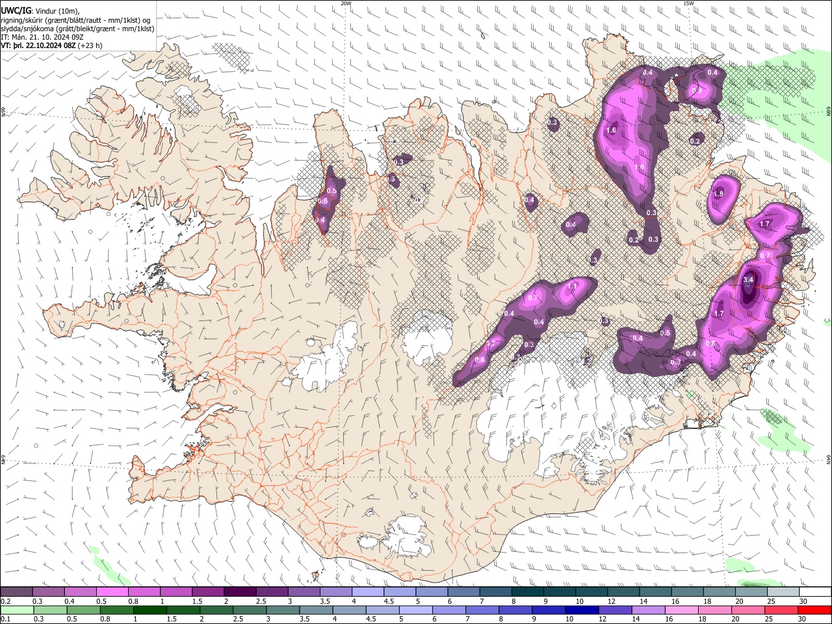The height and width of the screenshot is (624, 832).
Task: Click the '1.8' snowfall value on the map
Action: [x=718, y=194]
